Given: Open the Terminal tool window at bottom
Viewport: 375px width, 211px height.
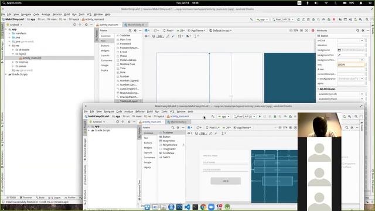Looking at the screenshot, I should coord(26,198).
